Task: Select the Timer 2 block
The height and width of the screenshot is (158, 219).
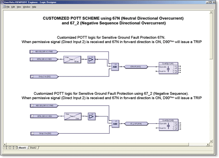Action: [x=73, y=116]
